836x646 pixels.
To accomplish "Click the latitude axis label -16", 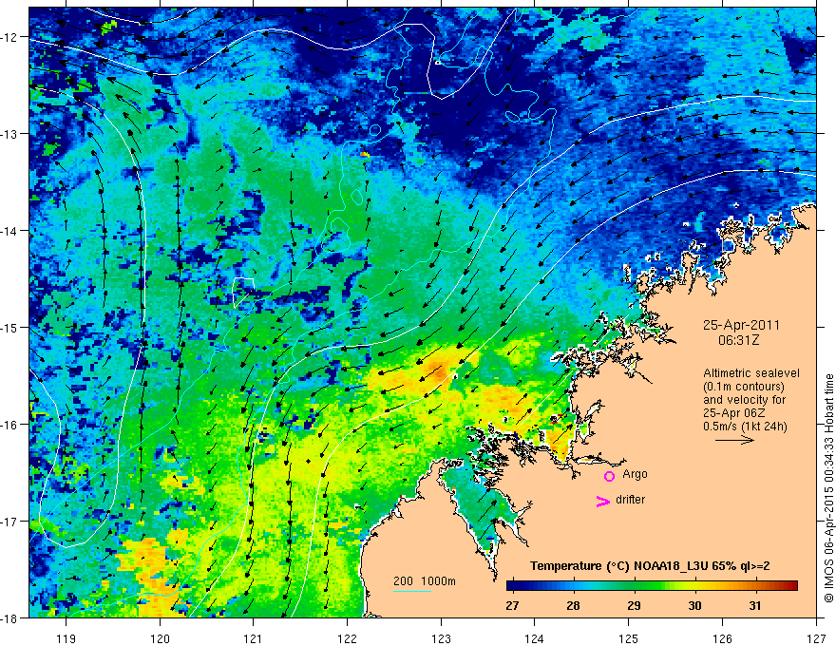I will 10,425.
